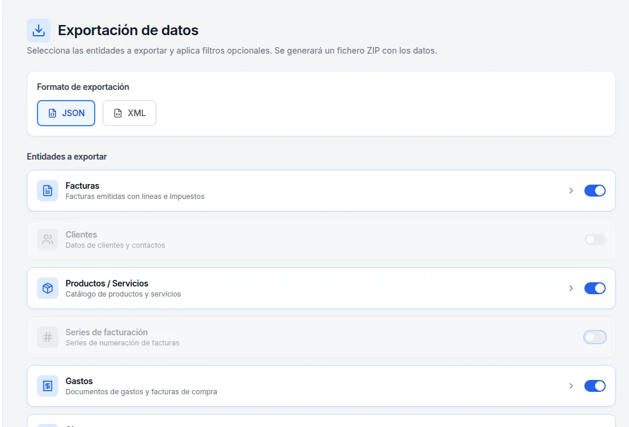Turn off the Productos / Servicios toggle

coord(595,288)
